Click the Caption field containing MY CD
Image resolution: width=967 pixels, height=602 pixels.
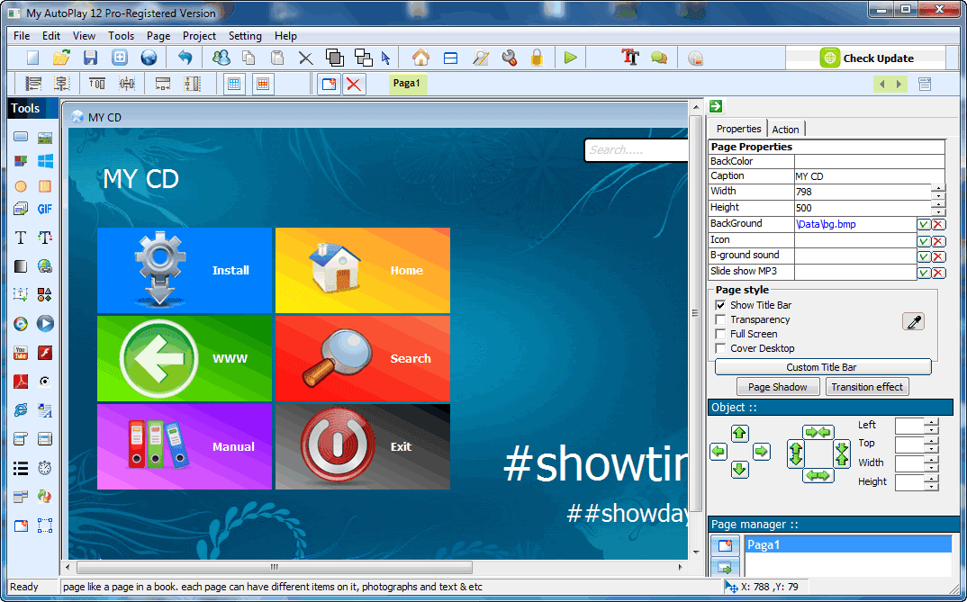tap(870, 176)
